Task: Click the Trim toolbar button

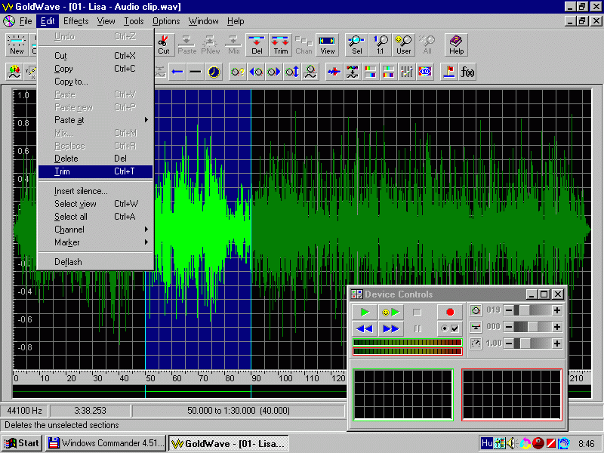Action: [x=280, y=45]
